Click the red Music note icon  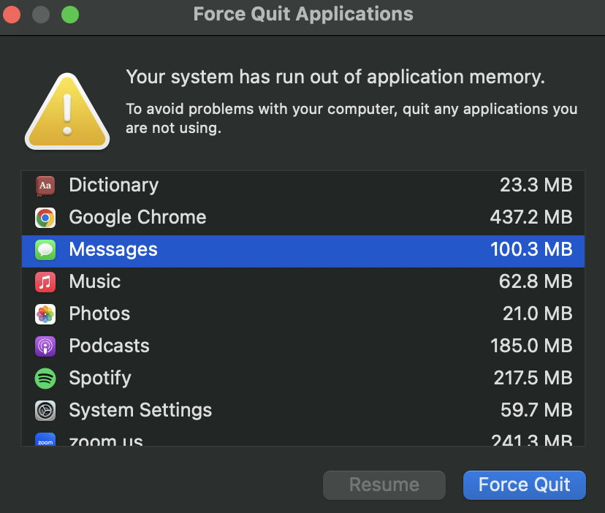point(45,282)
